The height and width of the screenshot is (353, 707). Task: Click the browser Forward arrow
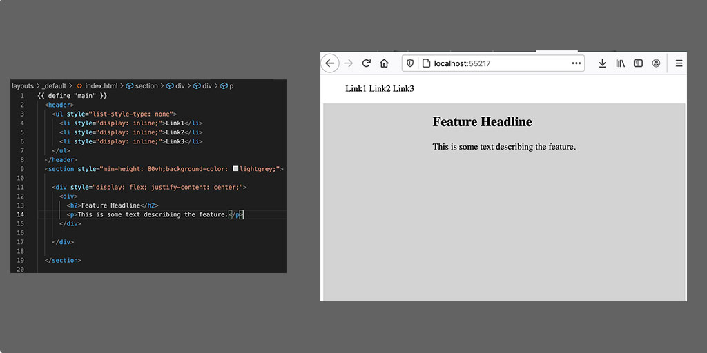click(349, 63)
